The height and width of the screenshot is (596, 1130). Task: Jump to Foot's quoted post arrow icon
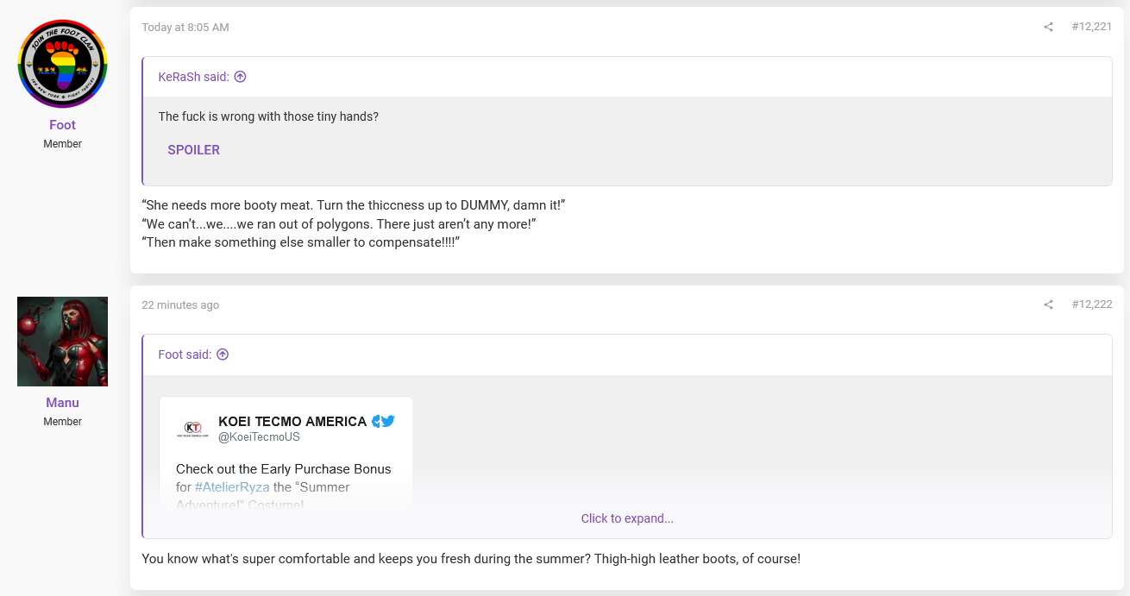point(222,354)
